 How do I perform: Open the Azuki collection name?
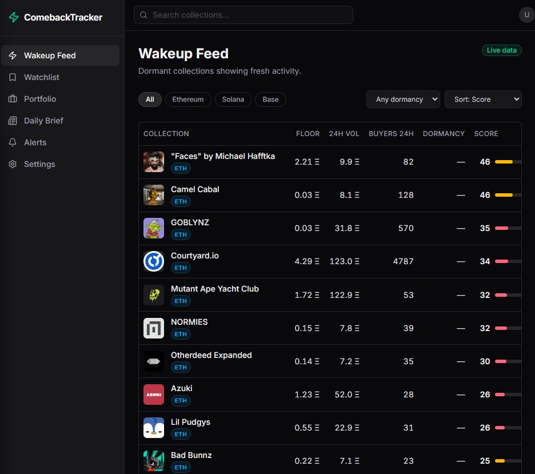[x=182, y=388]
